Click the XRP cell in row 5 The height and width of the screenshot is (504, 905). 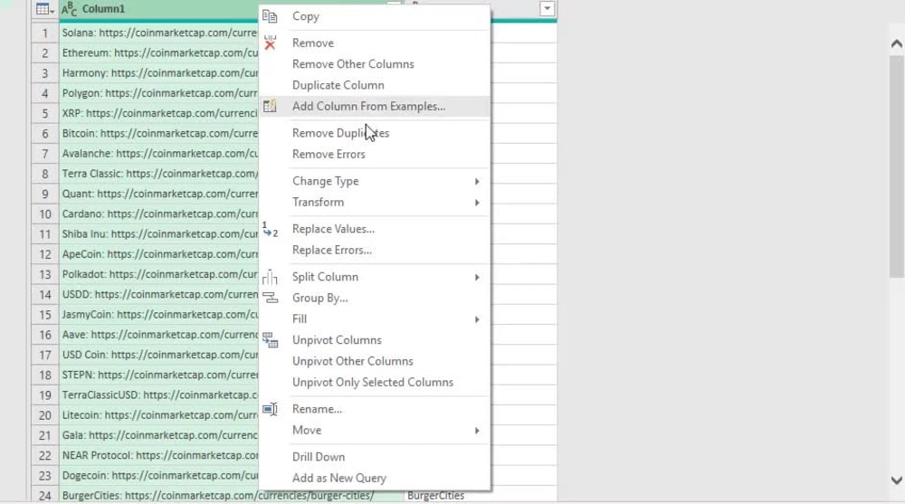coord(158,113)
